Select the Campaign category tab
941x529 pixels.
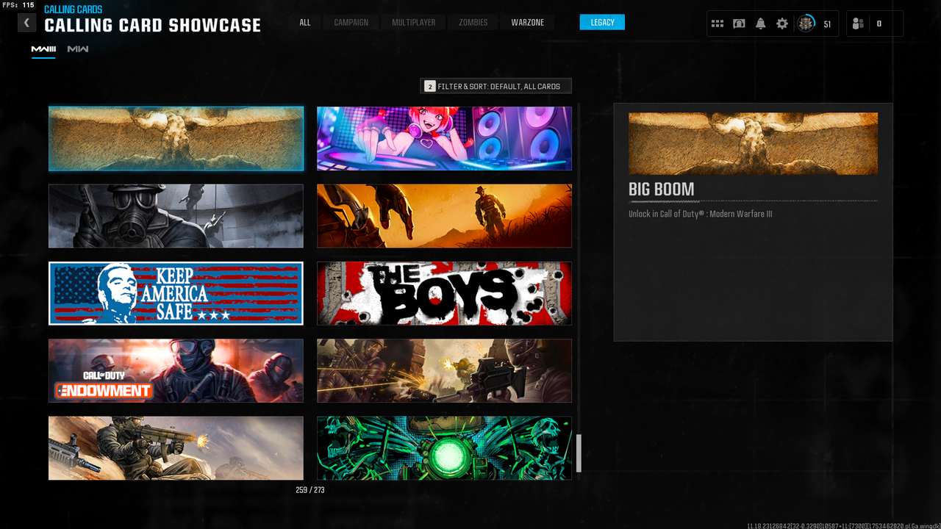pos(351,22)
